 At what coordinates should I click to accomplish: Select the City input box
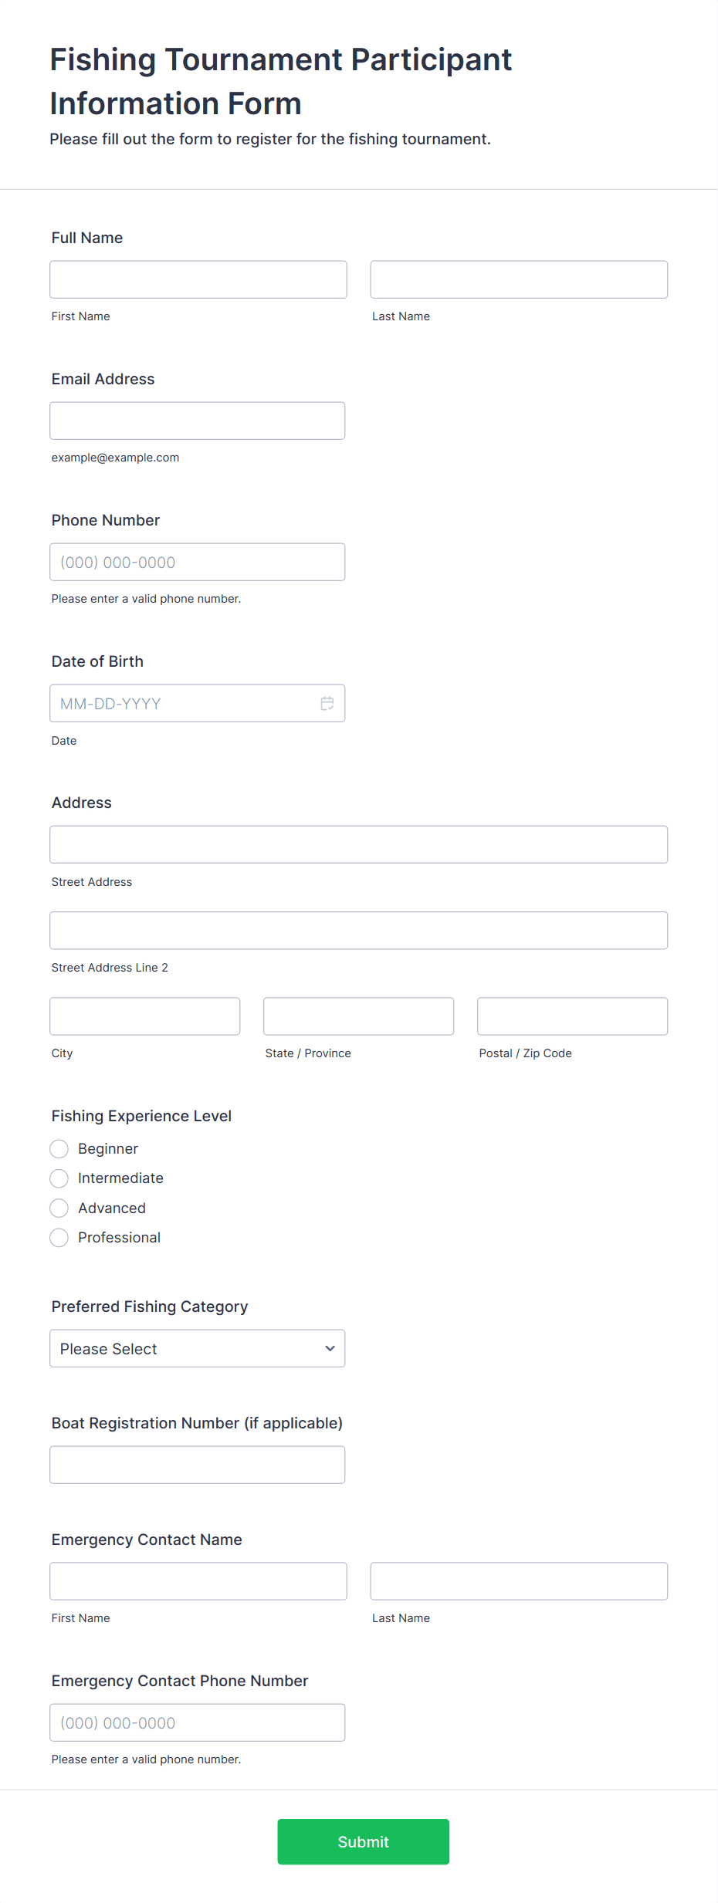point(144,1016)
